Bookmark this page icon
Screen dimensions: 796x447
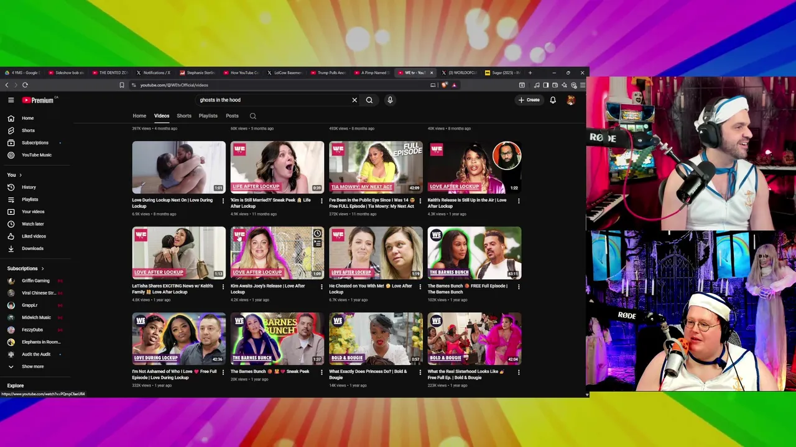click(122, 85)
